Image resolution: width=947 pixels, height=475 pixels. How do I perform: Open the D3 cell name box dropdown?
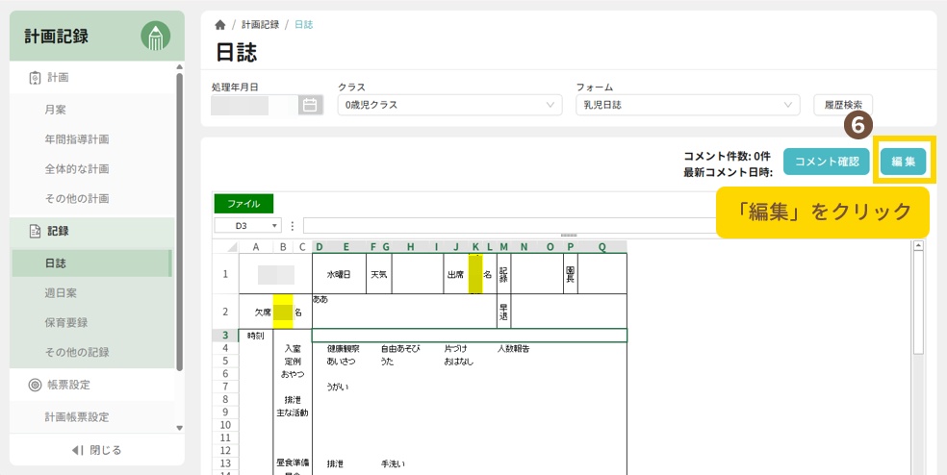click(x=275, y=225)
